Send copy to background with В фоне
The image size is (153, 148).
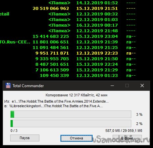click(127, 138)
